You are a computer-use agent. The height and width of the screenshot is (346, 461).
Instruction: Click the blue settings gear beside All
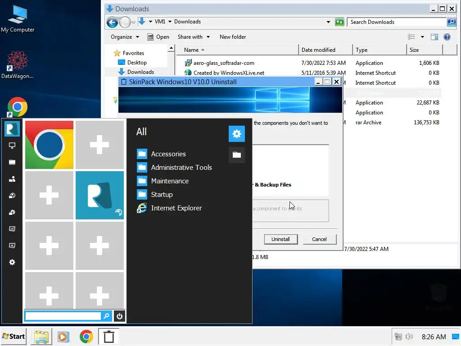click(x=237, y=134)
